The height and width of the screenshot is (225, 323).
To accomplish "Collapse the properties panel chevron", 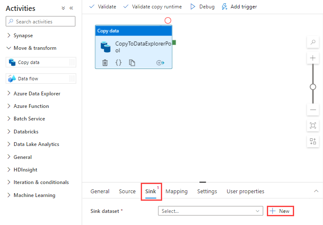I will tap(316, 191).
